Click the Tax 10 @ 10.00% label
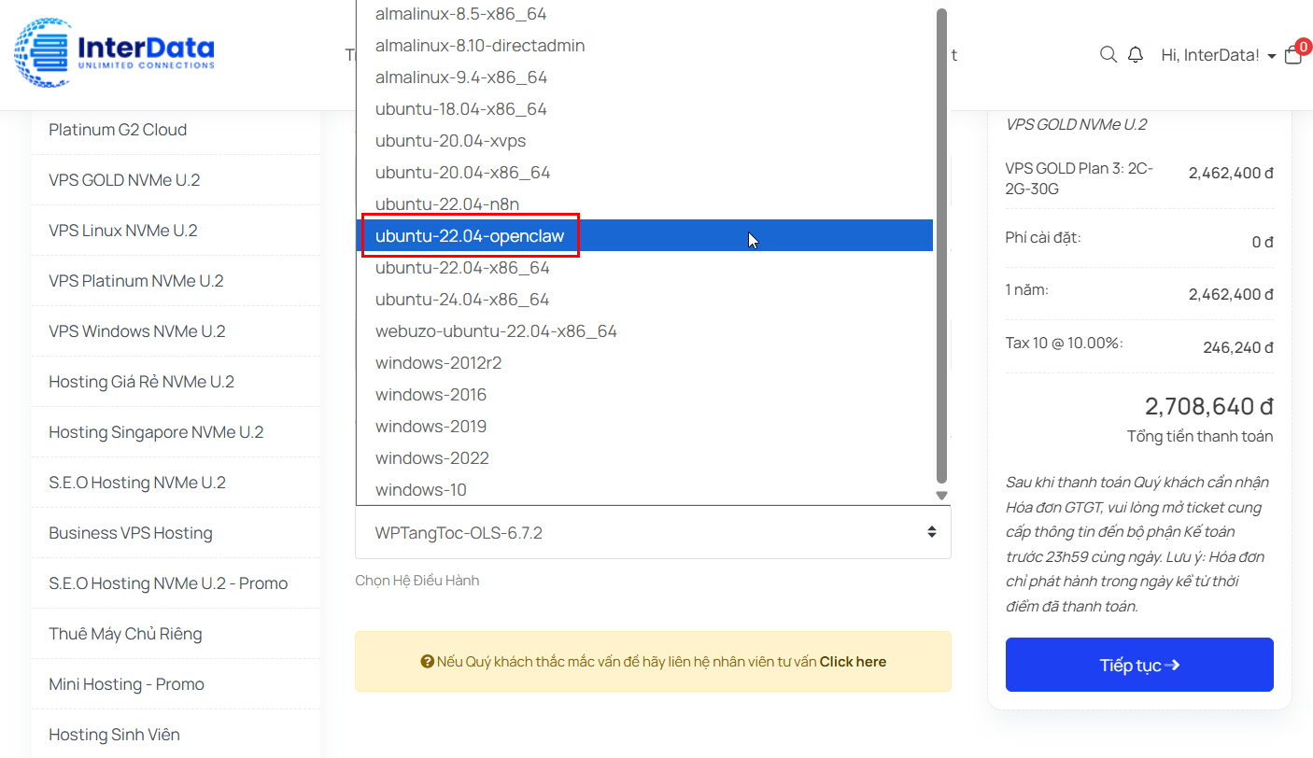 point(1064,343)
